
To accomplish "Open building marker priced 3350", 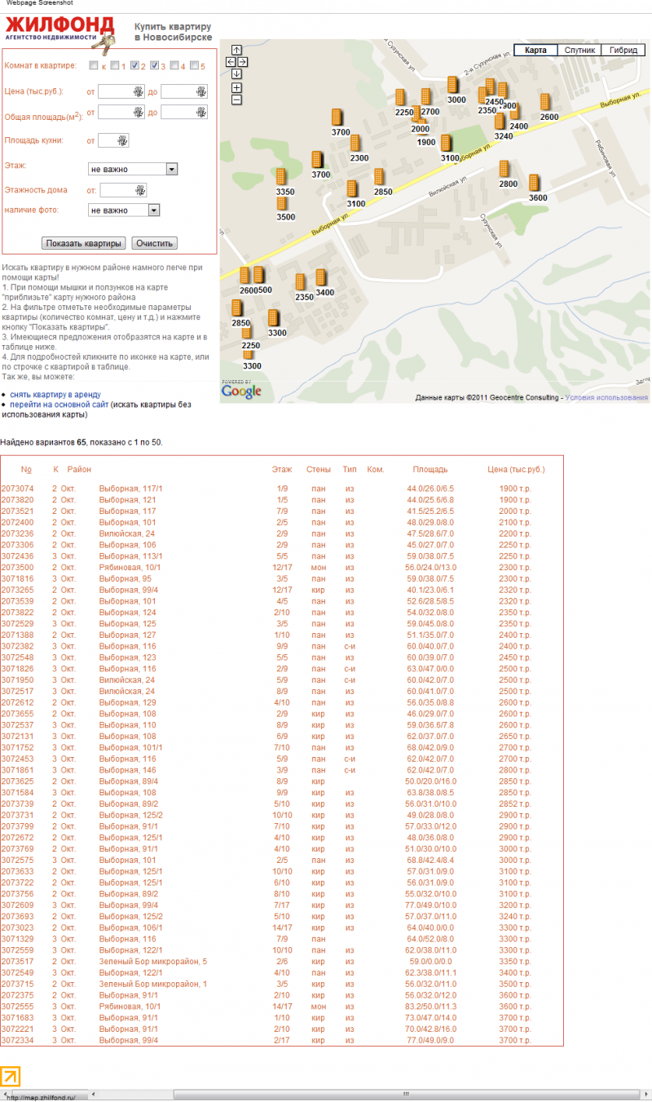I will (281, 177).
